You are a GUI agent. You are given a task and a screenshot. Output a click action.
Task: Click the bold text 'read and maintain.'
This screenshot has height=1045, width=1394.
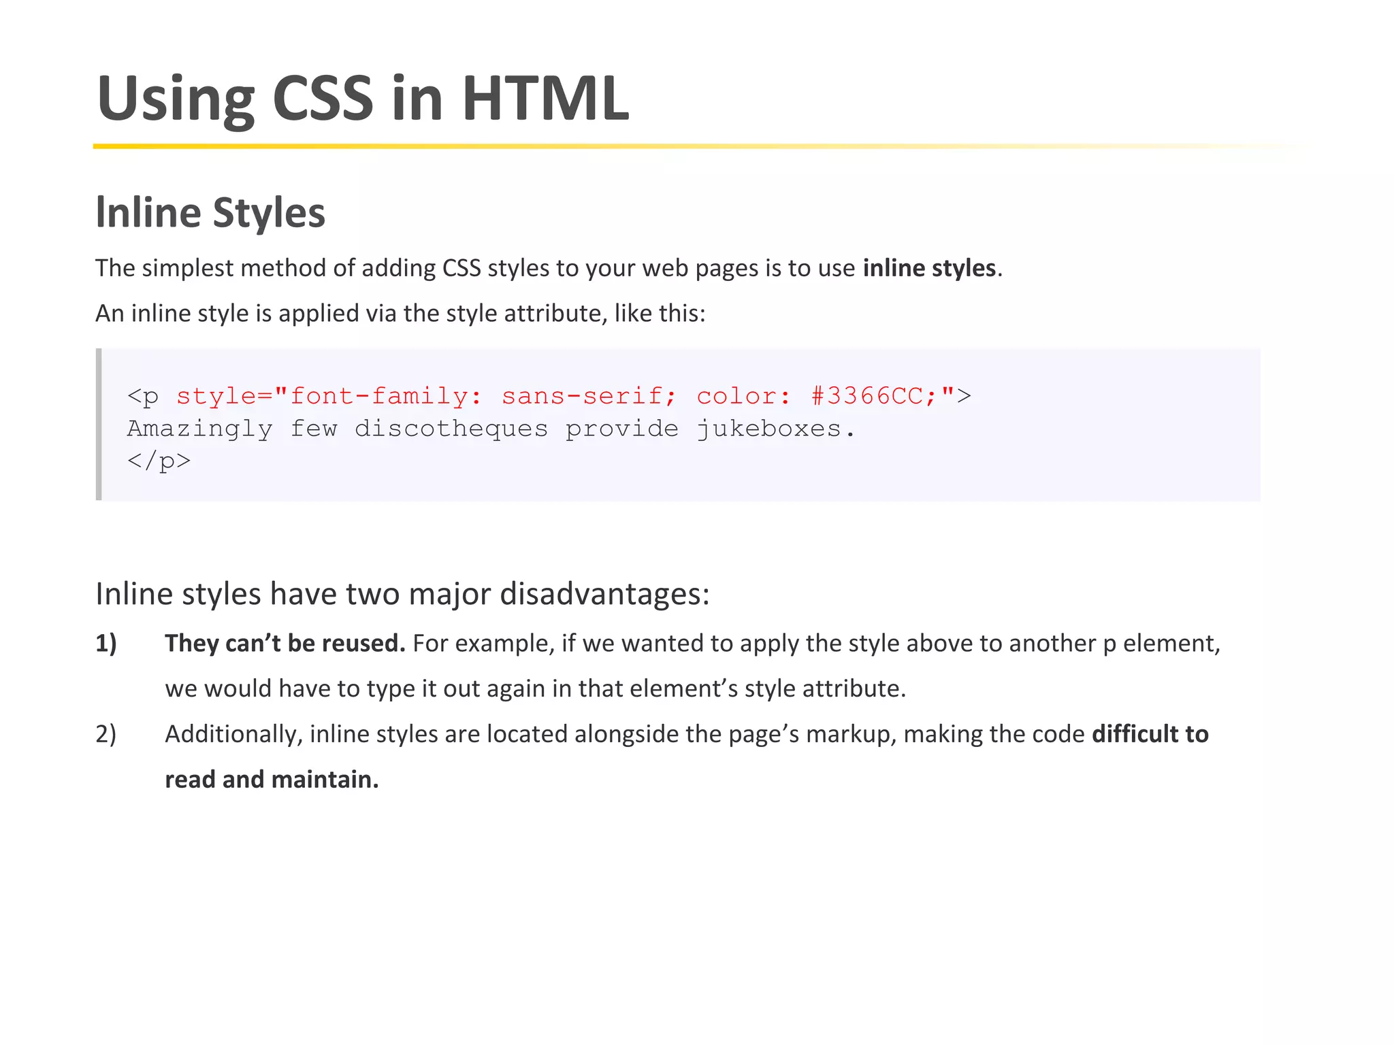[x=272, y=780]
